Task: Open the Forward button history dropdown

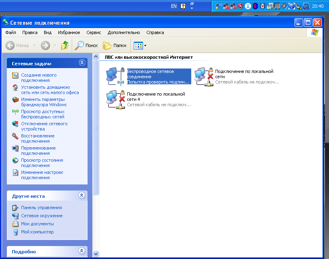Action: (55, 45)
